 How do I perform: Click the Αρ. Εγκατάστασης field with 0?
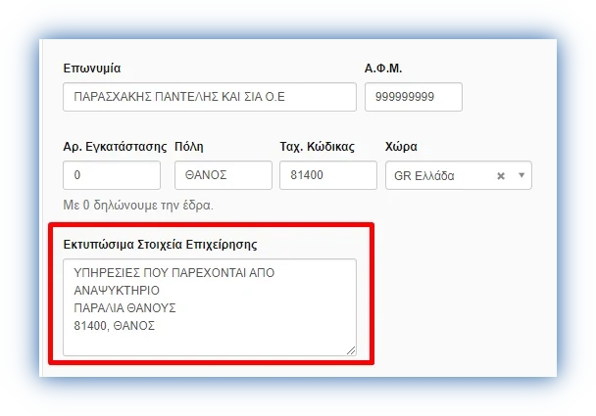coord(111,175)
